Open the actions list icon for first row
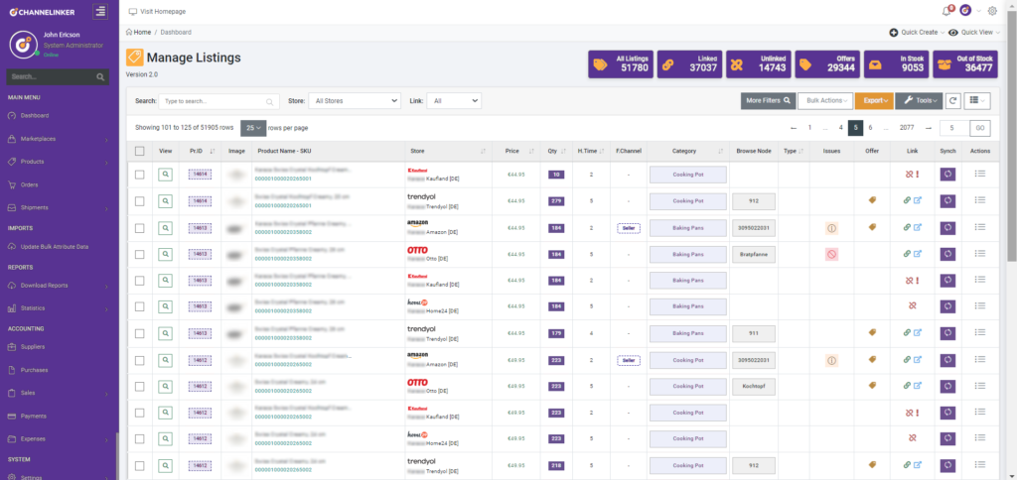1017x480 pixels. coord(980,174)
